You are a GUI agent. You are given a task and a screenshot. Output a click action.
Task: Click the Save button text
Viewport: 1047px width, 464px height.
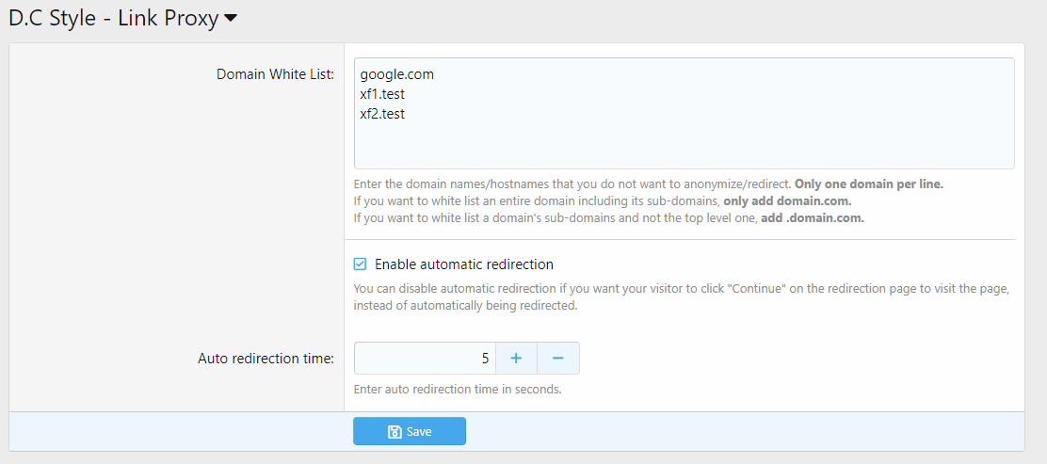(419, 432)
